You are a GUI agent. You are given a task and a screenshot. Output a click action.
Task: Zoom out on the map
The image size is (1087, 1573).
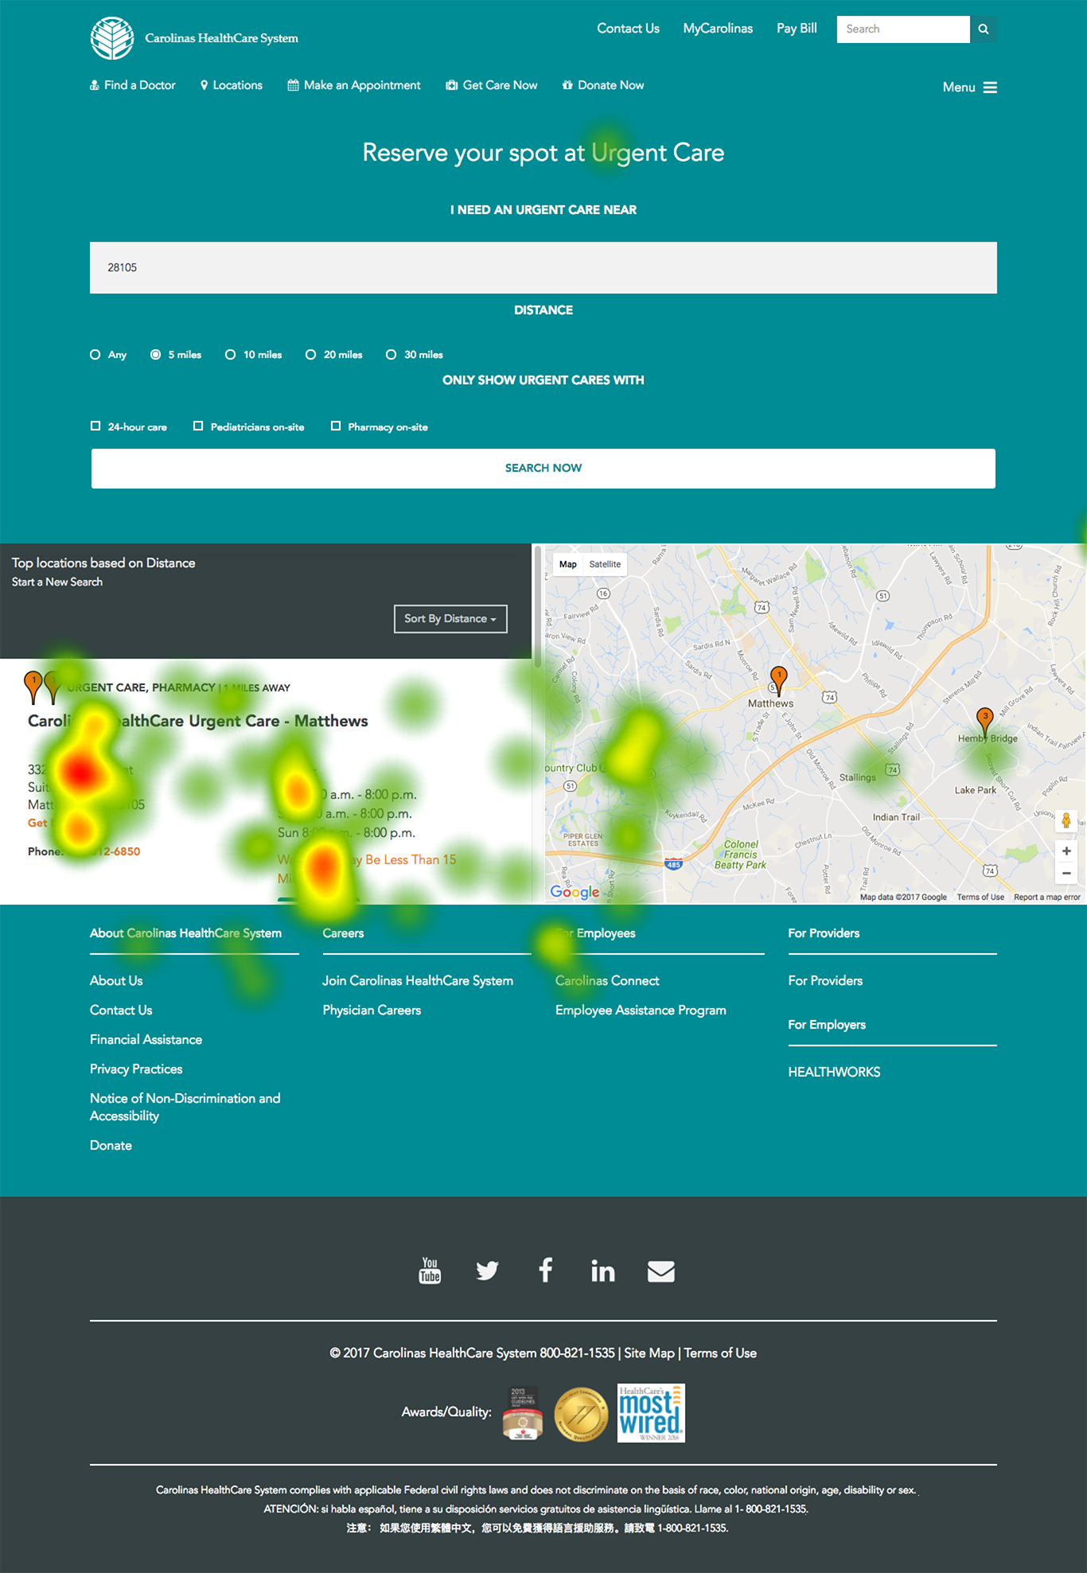1066,874
